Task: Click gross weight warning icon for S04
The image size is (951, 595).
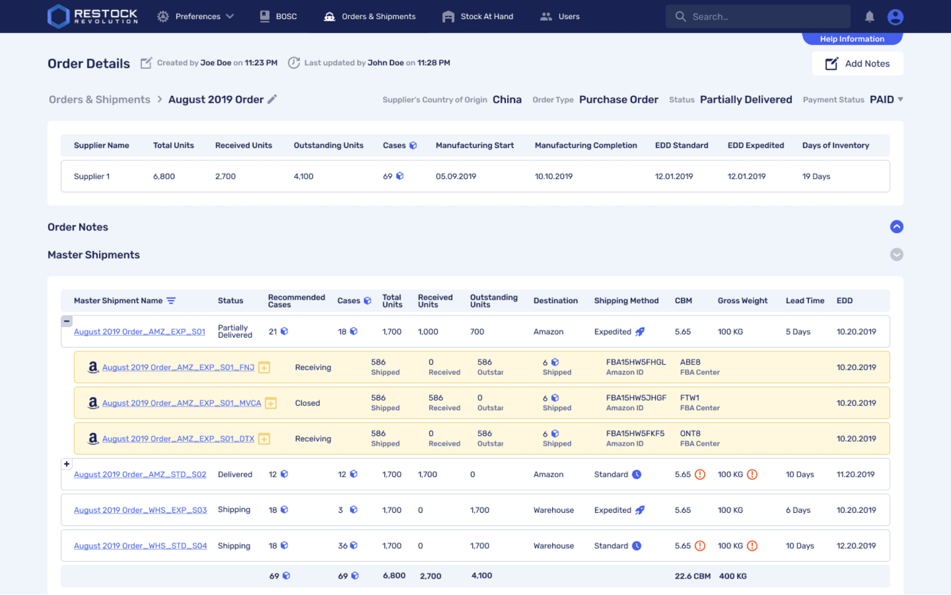Action: 752,546
